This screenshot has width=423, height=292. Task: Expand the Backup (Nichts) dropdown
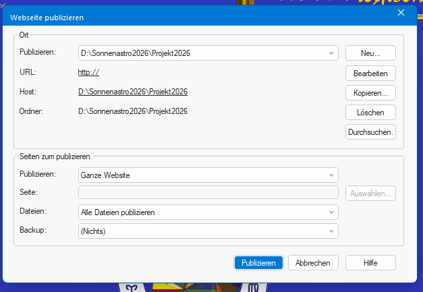coord(208,231)
